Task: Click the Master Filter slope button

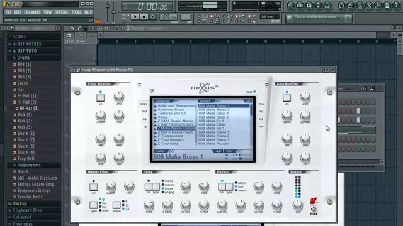Action: (116, 205)
